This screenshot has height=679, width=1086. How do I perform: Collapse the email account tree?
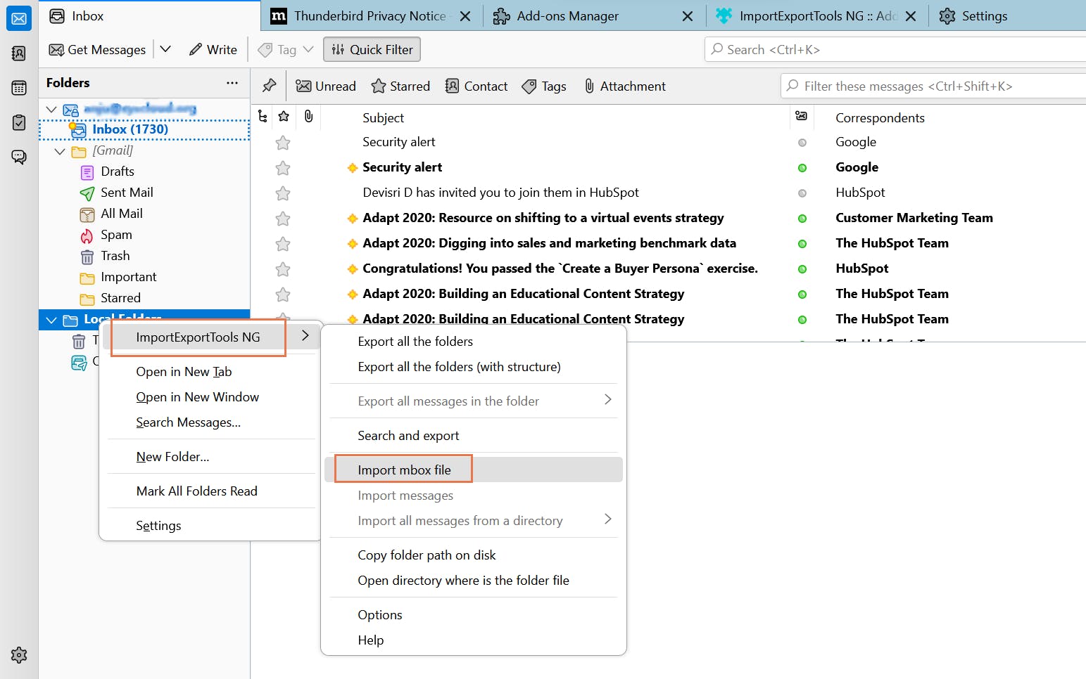tap(51, 110)
